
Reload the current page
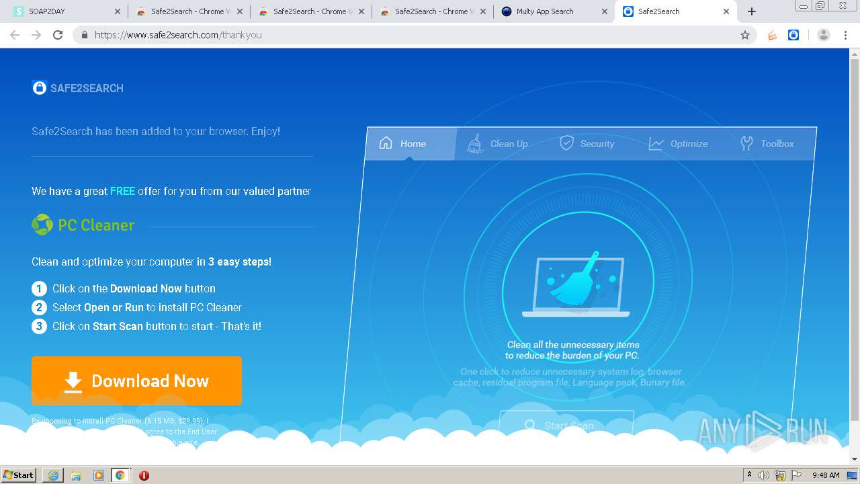click(x=58, y=35)
